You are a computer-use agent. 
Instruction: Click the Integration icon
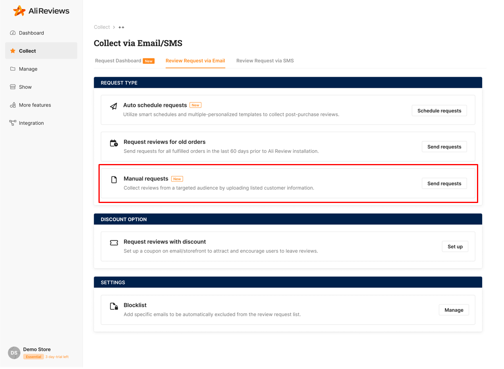click(x=13, y=123)
